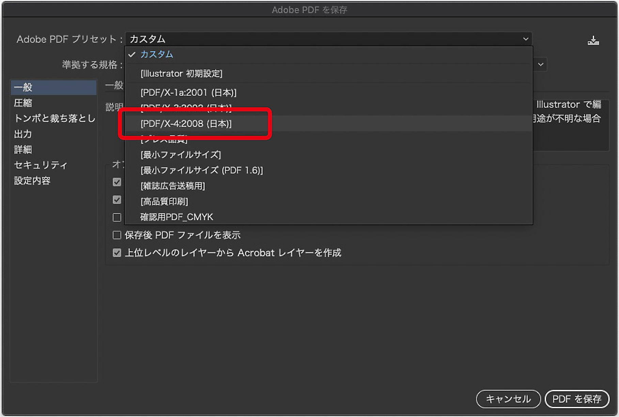Choose the 雑誌広告送稿用 preset
619x417 pixels.
coord(173,186)
